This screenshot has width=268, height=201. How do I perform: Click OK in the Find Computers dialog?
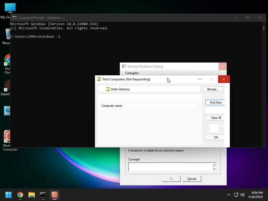tap(215, 137)
